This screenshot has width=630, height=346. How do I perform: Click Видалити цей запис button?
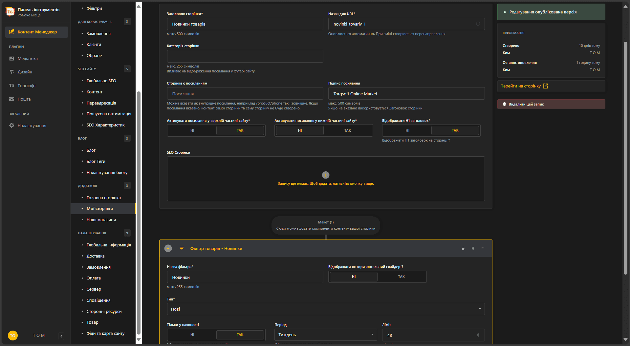551,104
